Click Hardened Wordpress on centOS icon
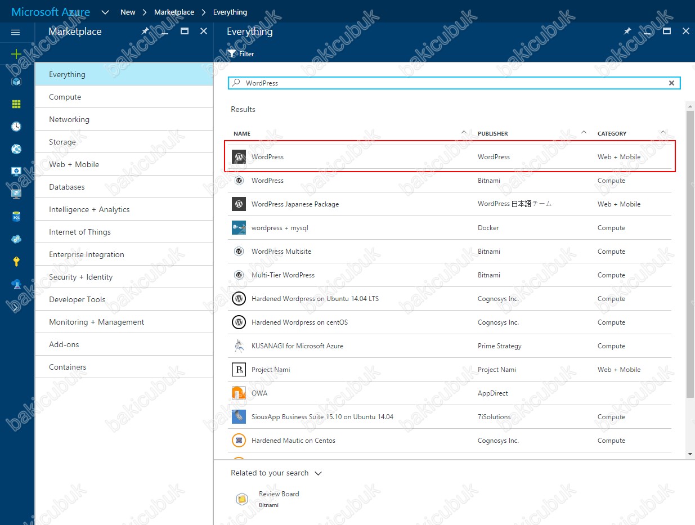This screenshot has width=695, height=525. (239, 322)
